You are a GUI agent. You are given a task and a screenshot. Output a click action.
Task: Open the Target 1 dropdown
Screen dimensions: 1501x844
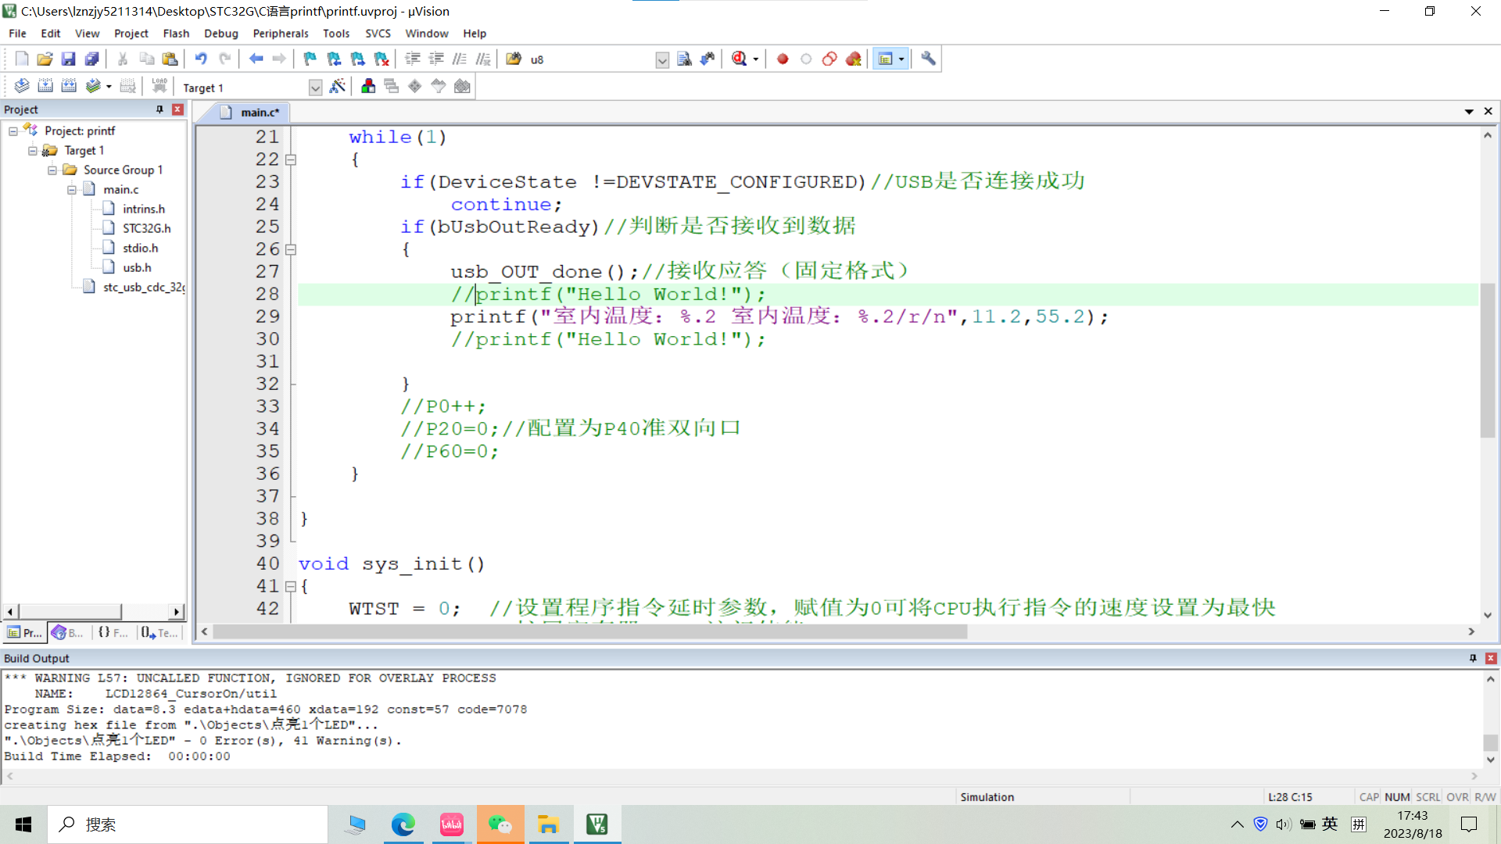pos(315,88)
